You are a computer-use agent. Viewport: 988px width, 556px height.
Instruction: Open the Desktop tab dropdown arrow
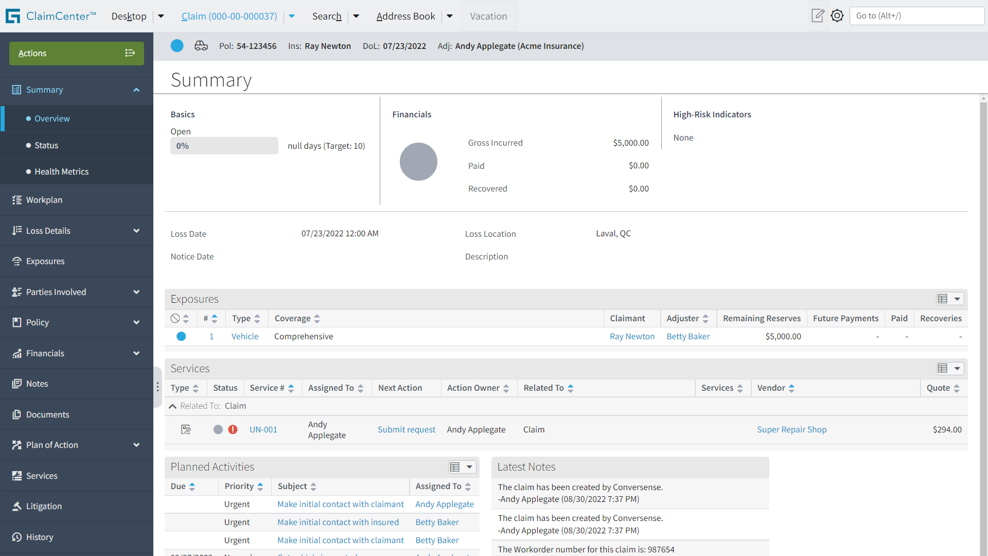[161, 16]
